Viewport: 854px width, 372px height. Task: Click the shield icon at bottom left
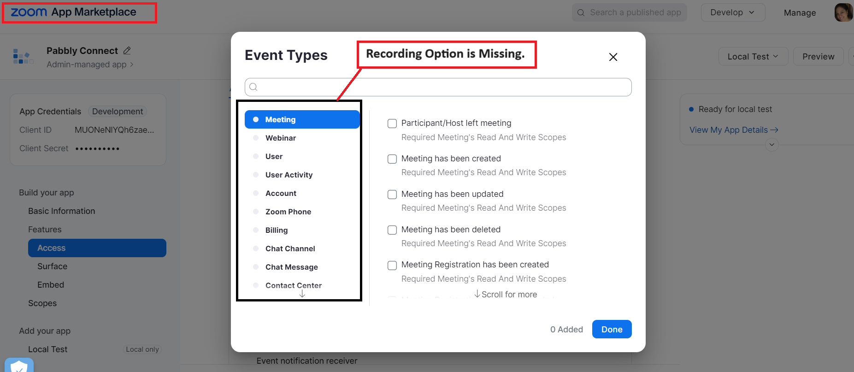pyautogui.click(x=19, y=366)
